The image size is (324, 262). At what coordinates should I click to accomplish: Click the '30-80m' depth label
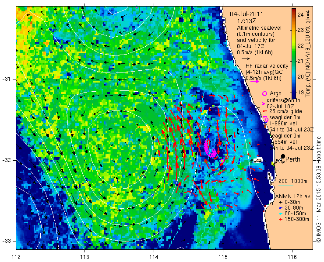point(294,208)
